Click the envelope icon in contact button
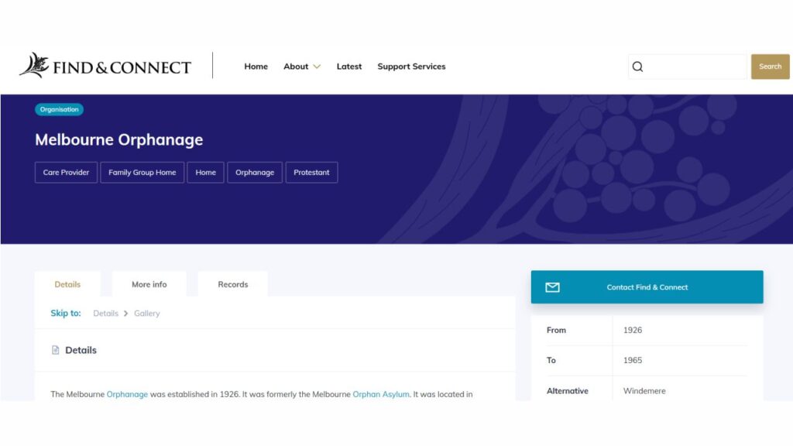The image size is (793, 446). (x=552, y=287)
